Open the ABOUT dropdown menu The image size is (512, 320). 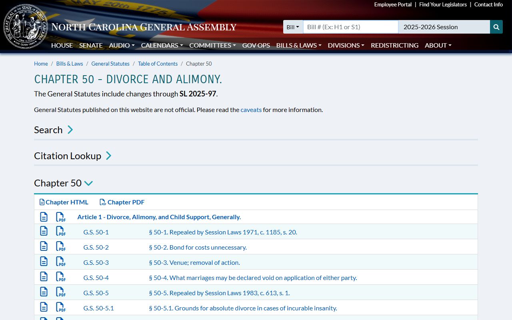click(x=438, y=45)
